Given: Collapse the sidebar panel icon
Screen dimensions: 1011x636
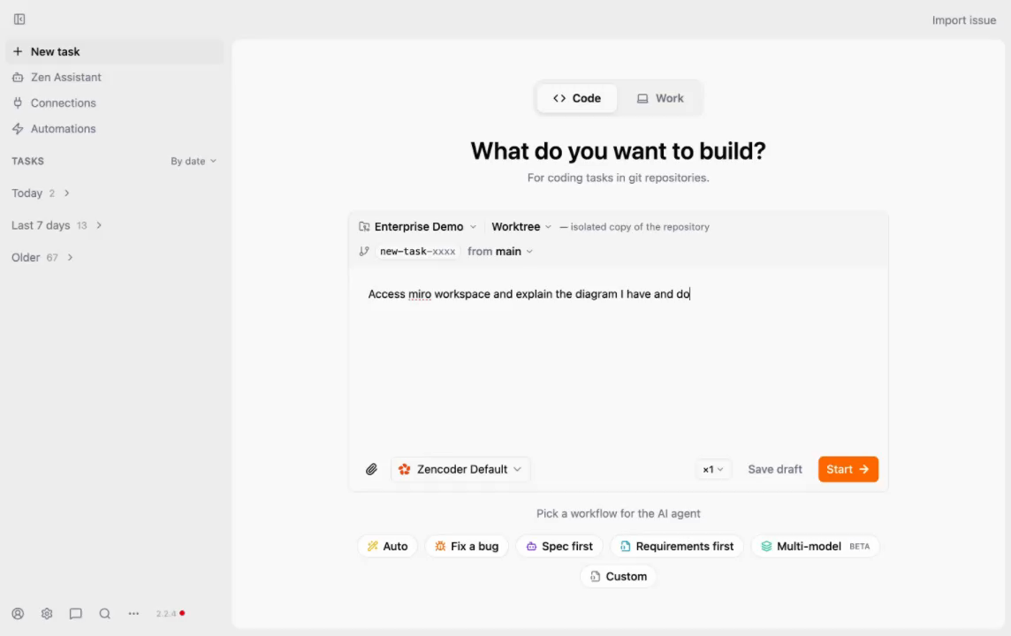Looking at the screenshot, I should pos(19,19).
